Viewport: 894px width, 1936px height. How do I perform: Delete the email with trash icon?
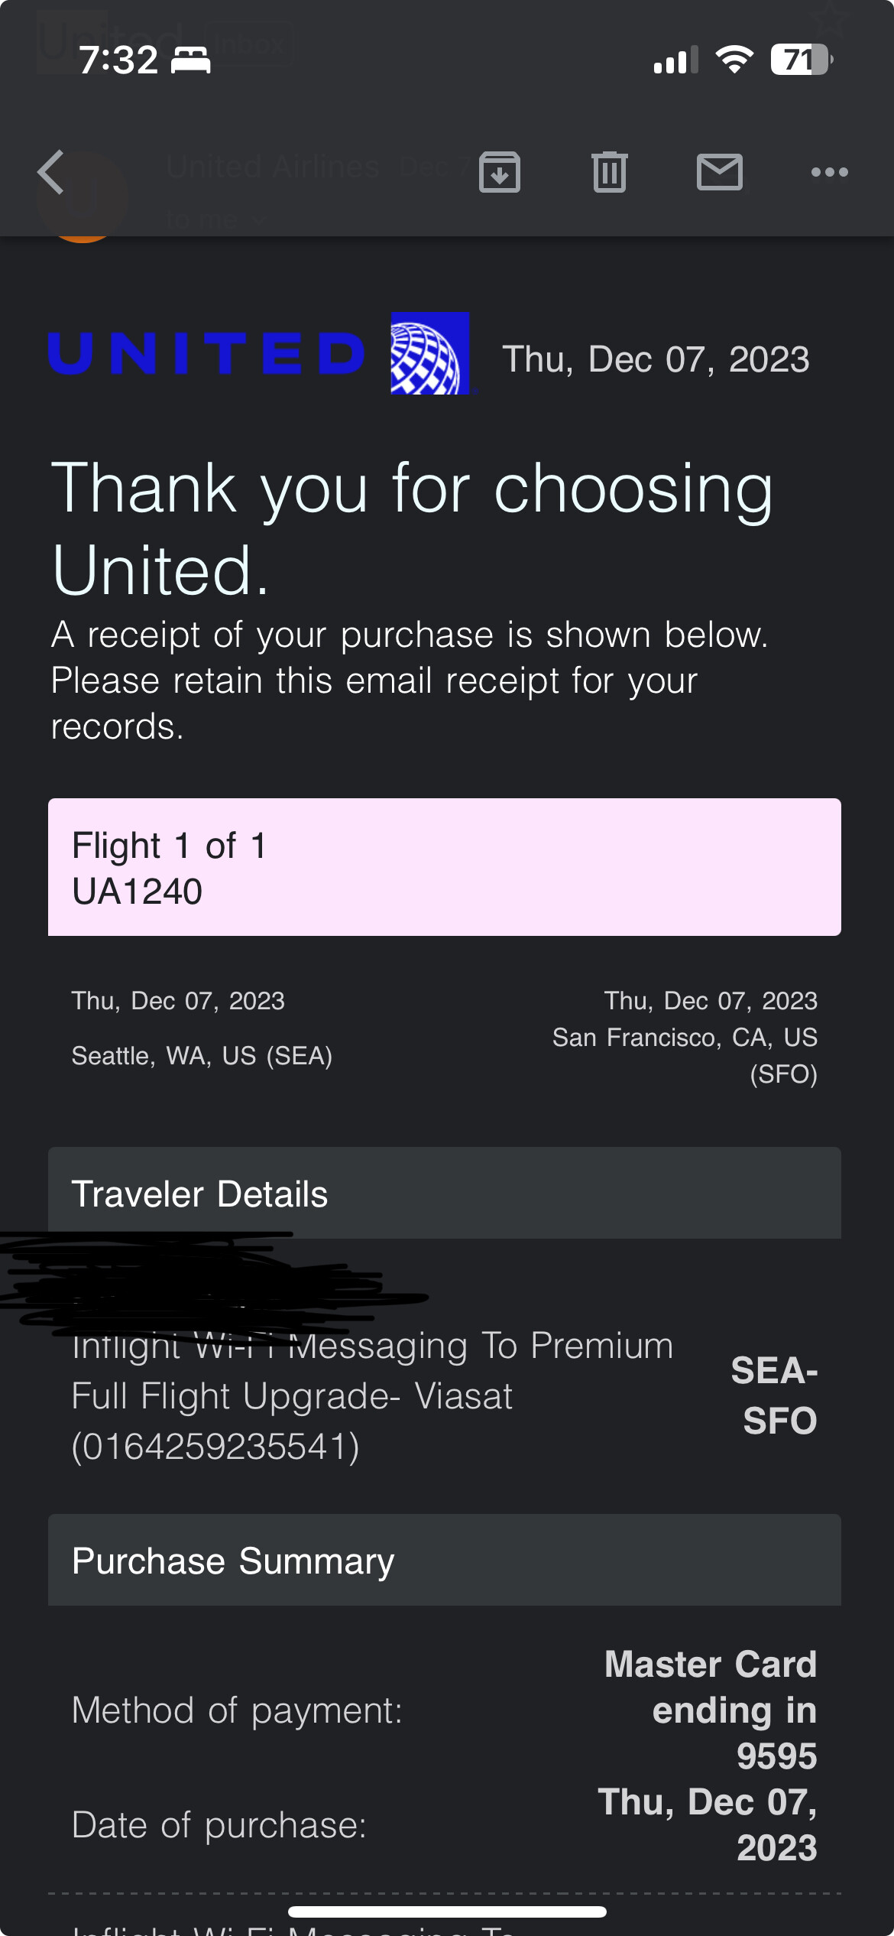[x=610, y=172]
